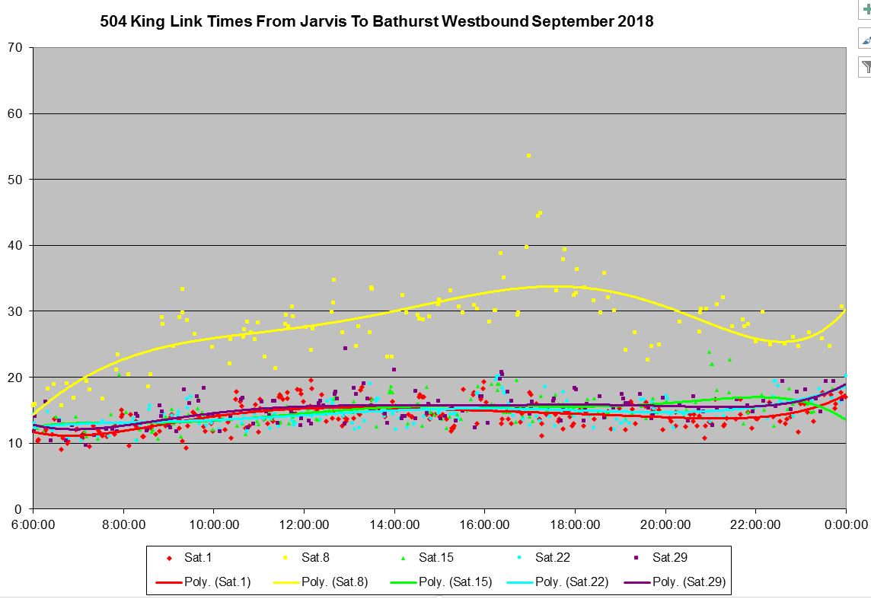This screenshot has height=599, width=871.
Task: Click the yellow Sat.8 square legend marker
Action: pyautogui.click(x=286, y=558)
